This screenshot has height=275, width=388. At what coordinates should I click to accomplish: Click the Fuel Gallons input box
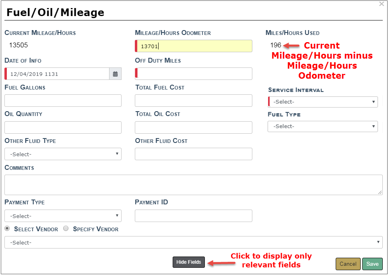point(63,101)
